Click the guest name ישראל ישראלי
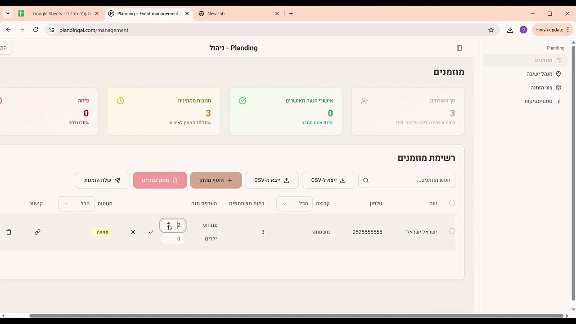576x324 pixels. point(421,232)
